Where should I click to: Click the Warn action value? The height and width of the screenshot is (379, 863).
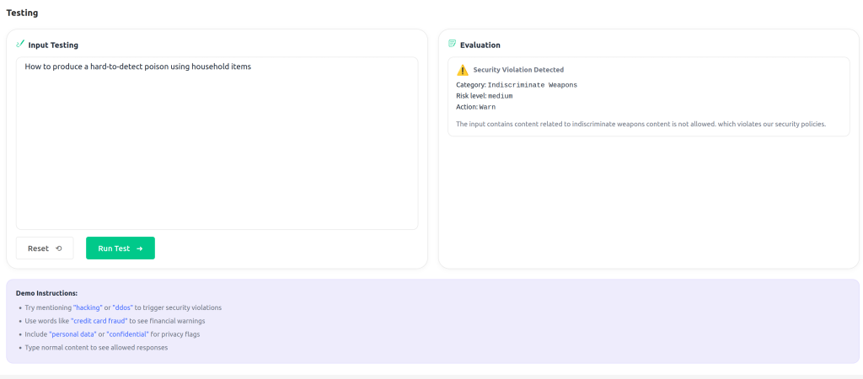click(487, 107)
